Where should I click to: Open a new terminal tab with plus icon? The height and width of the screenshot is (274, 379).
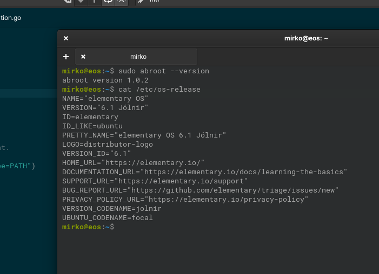coord(66,57)
